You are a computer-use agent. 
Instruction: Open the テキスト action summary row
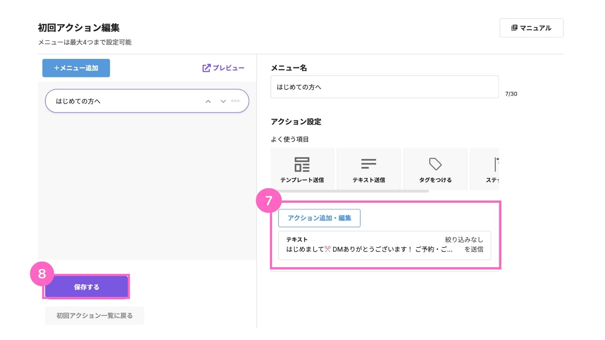[384, 245]
